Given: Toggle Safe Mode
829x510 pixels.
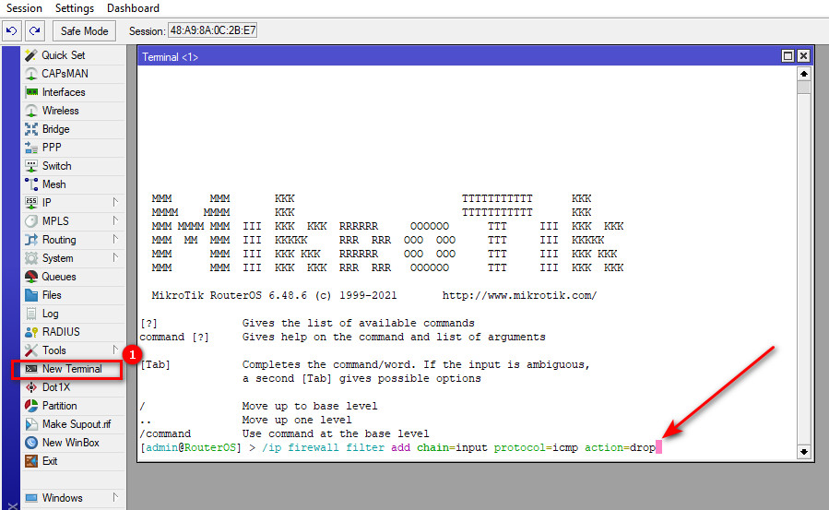Looking at the screenshot, I should click(x=84, y=31).
